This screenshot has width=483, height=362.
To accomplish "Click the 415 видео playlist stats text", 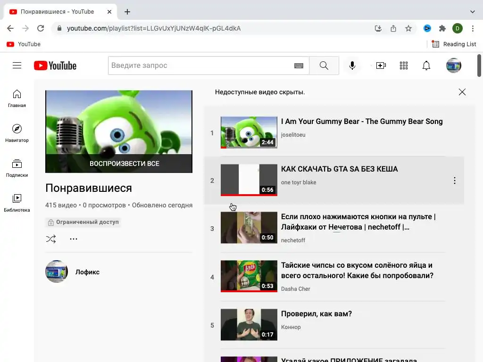I will tap(119, 205).
